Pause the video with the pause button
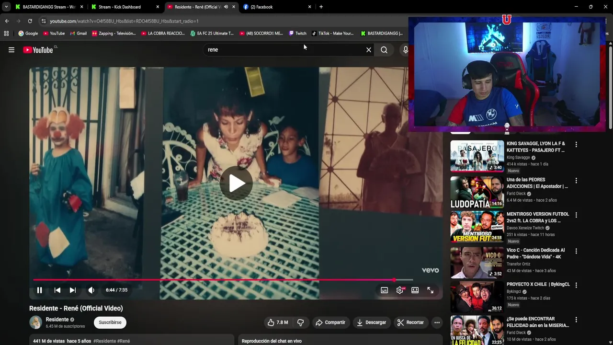This screenshot has height=345, width=613. [40, 290]
